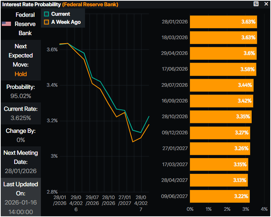Click the 28/10/2026 bar showing 3.35%
The height and width of the screenshot is (217, 271).
(220, 117)
